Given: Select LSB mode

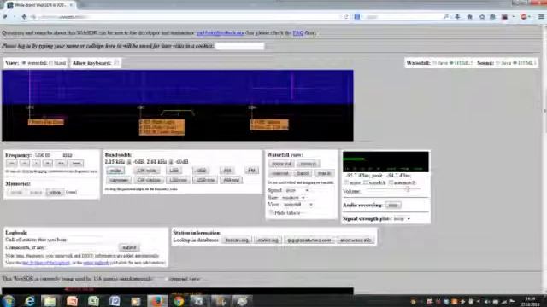Looking at the screenshot, I should tap(174, 171).
